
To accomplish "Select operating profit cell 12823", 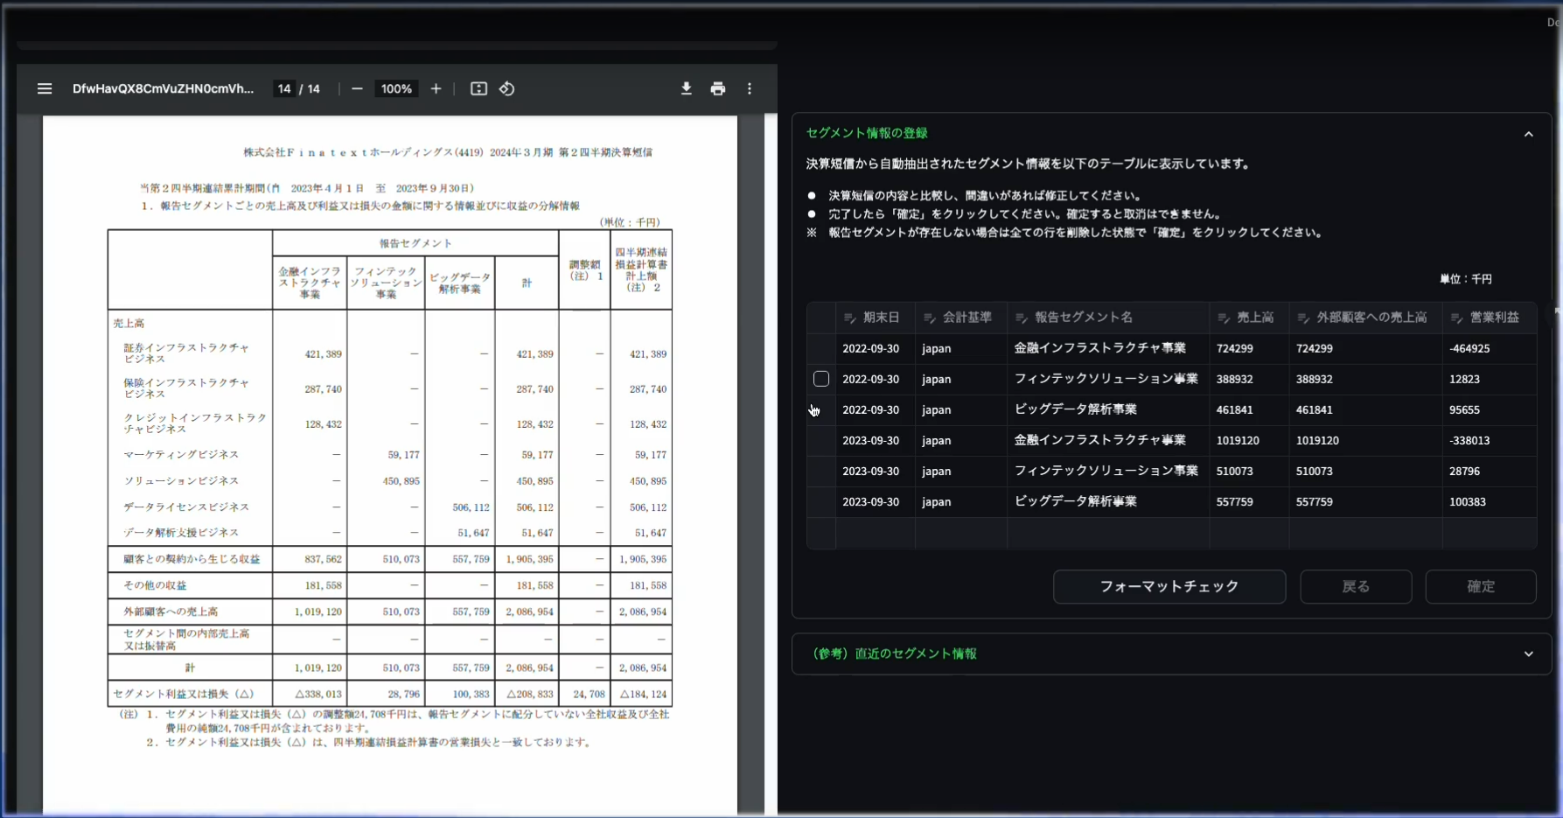I will click(x=1490, y=379).
